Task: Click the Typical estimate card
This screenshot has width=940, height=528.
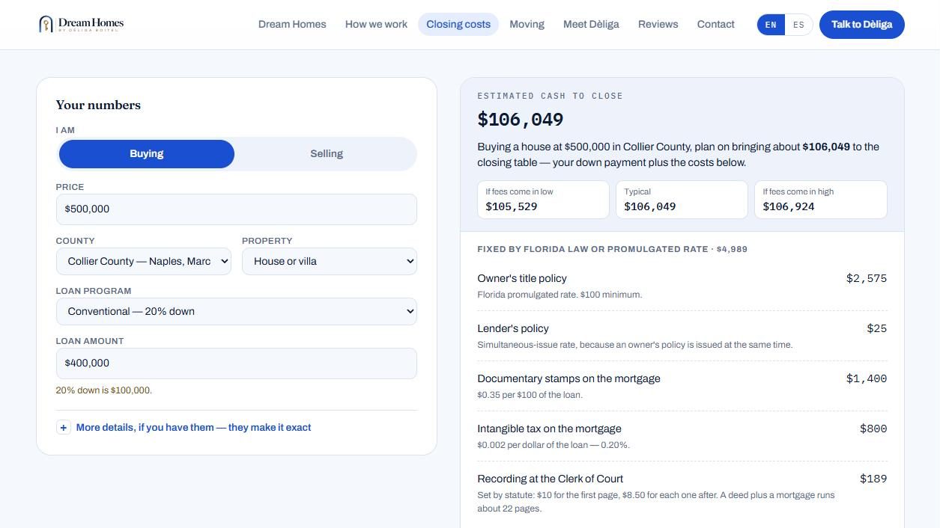Action: pos(682,200)
